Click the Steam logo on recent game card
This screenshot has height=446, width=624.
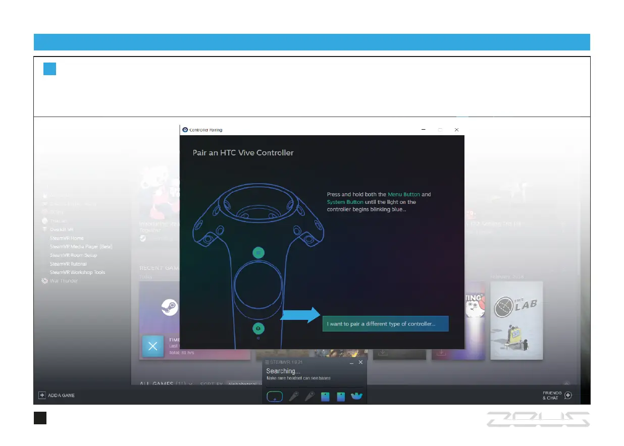(169, 307)
